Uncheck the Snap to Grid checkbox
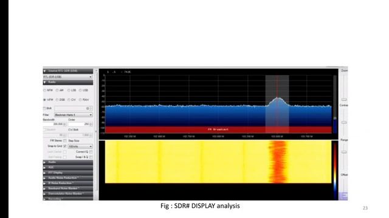The width and height of the screenshot is (389, 218). point(65,147)
